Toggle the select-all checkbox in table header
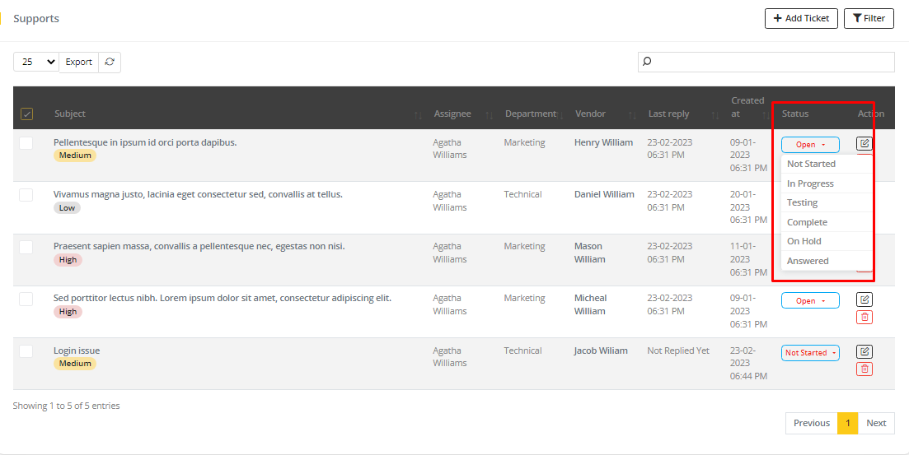 coord(26,114)
